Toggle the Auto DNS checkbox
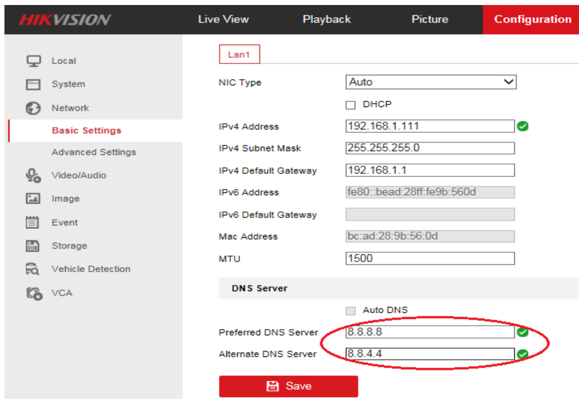579x410 pixels. coord(351,310)
